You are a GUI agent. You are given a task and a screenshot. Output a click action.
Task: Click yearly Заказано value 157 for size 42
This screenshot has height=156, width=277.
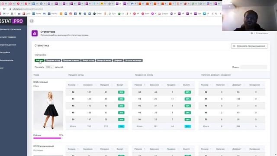click(x=89, y=92)
